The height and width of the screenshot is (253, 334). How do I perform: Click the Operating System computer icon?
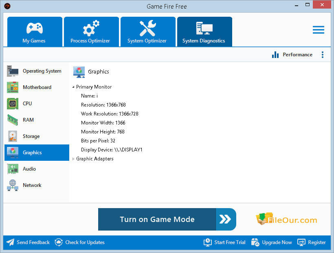coord(13,71)
